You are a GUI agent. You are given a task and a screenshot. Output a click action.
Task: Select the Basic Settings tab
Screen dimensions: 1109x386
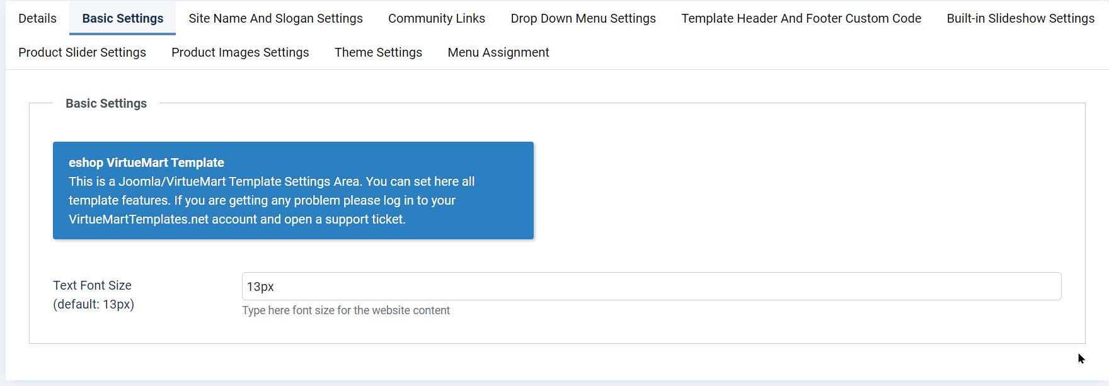coord(122,18)
